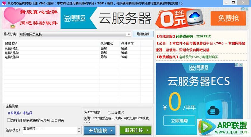The height and width of the screenshot is (137, 251).
Task: Maximize the window
Action: [233, 3]
